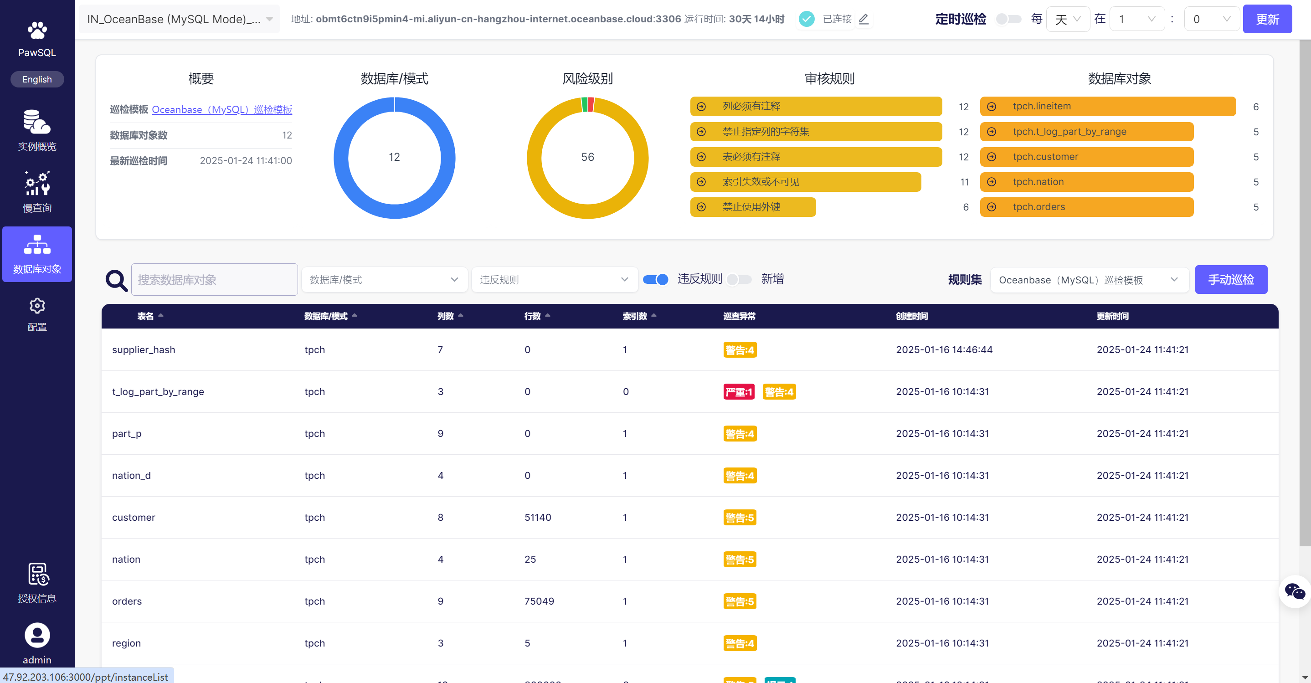Click arrow icon beside 列必须有注释 rule

[x=701, y=106]
